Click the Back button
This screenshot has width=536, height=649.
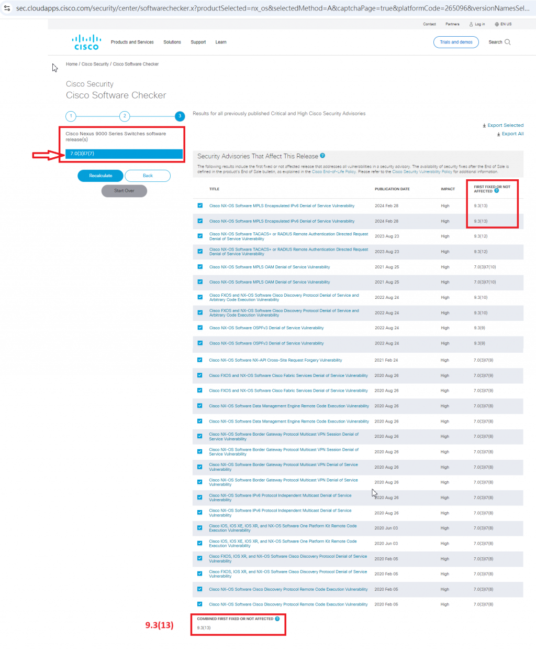click(148, 176)
